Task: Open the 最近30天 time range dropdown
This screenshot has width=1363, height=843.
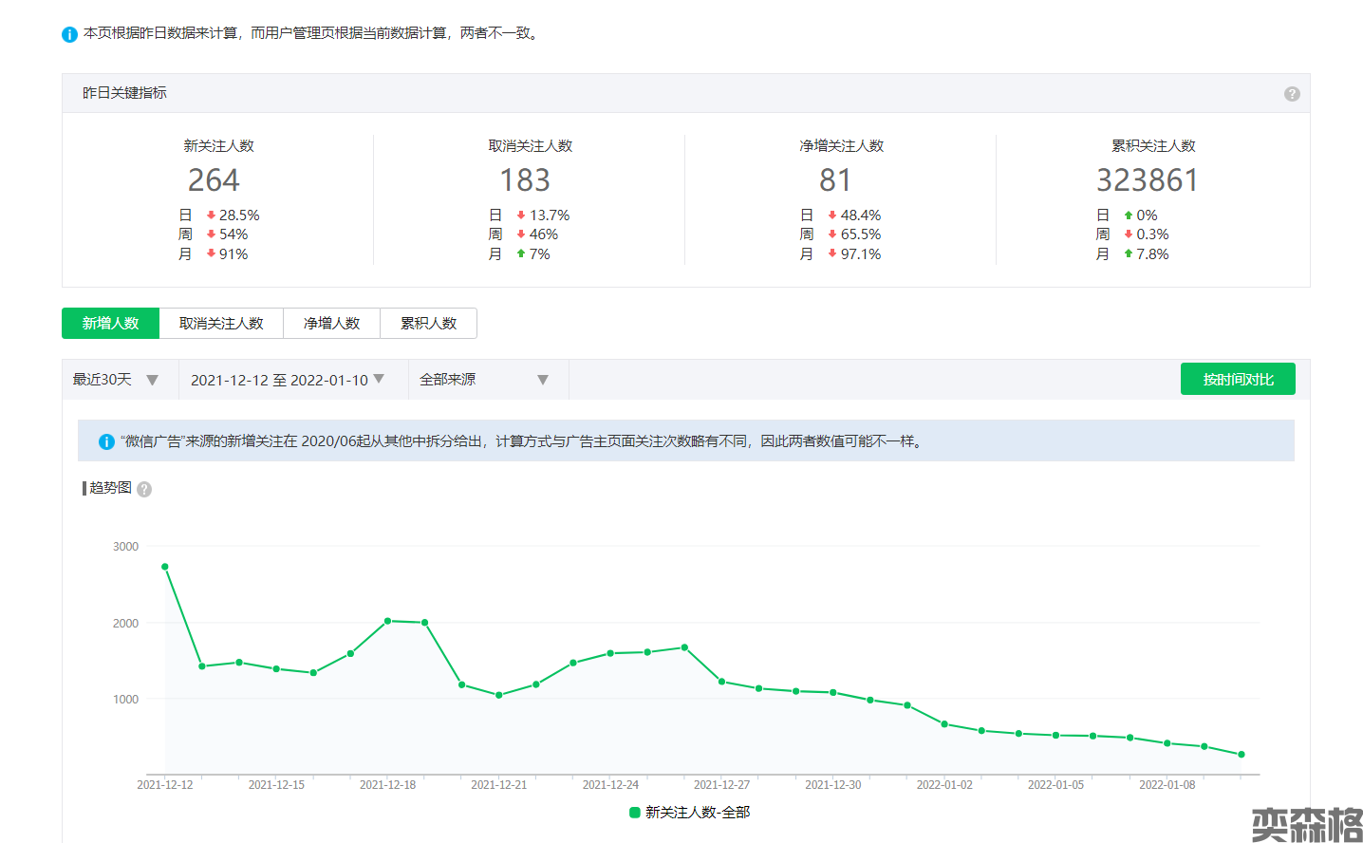Action: pos(116,380)
